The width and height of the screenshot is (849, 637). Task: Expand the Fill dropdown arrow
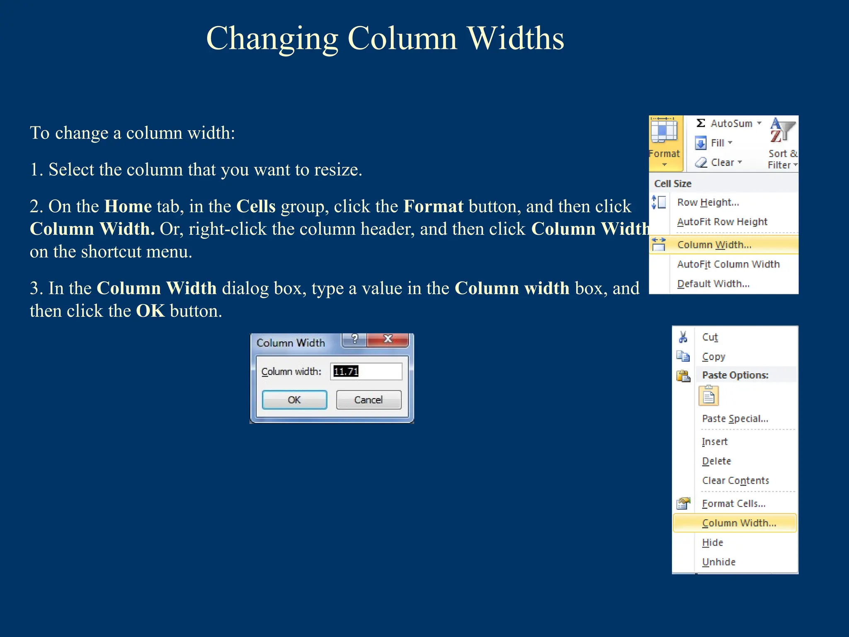click(730, 143)
